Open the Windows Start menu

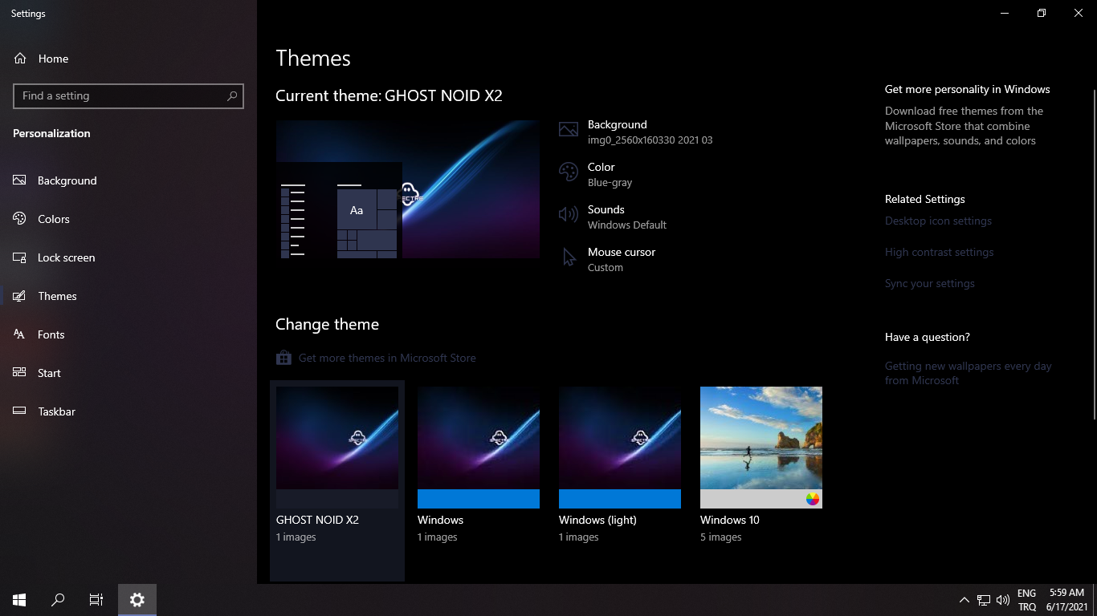(x=19, y=600)
